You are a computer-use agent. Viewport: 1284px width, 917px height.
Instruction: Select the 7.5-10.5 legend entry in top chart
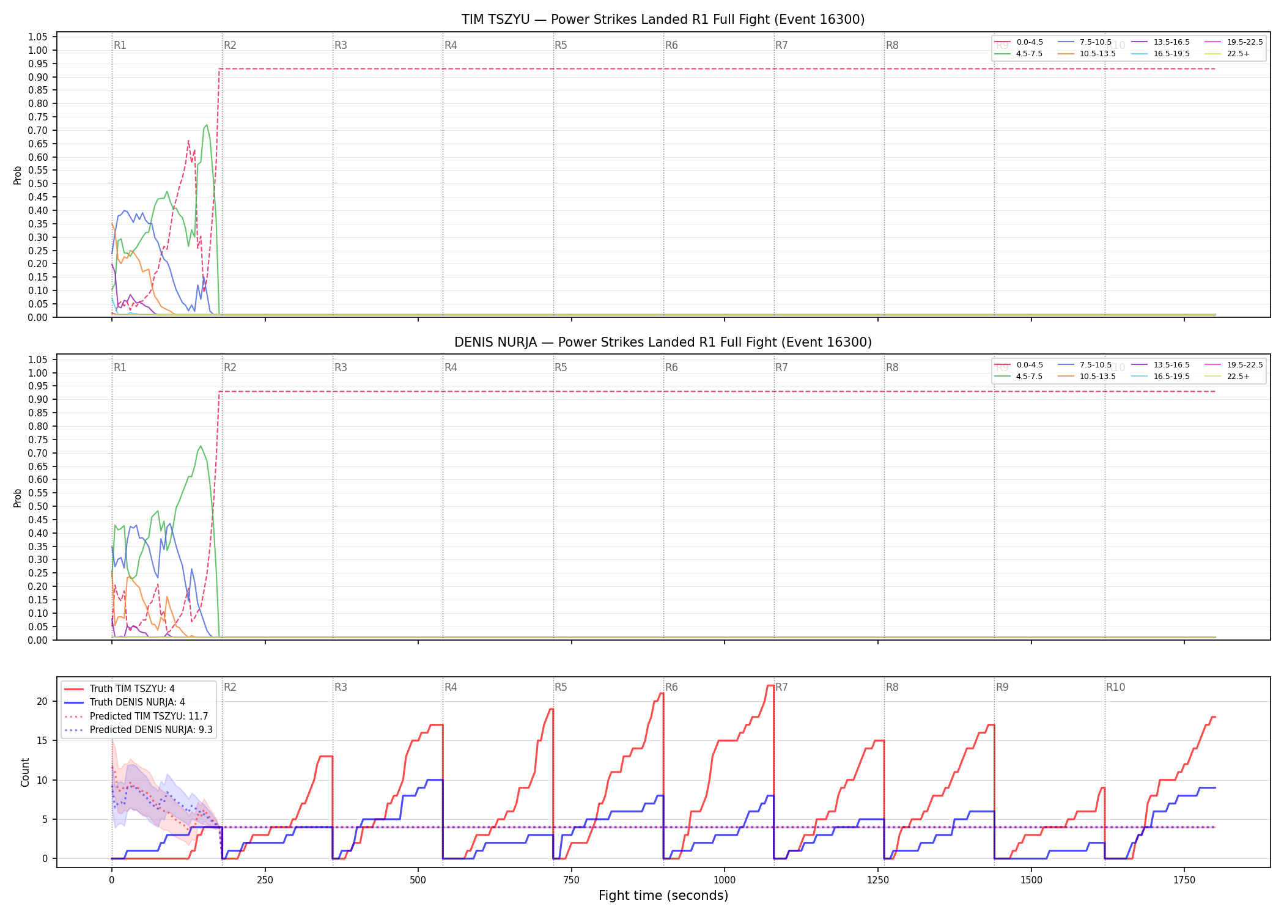1085,42
